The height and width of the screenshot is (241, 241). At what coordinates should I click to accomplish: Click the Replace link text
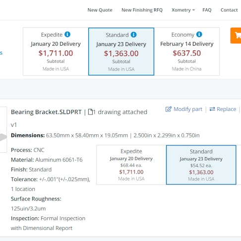227,109
